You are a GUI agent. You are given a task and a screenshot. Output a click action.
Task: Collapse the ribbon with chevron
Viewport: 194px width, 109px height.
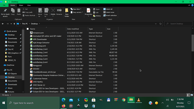[189, 5]
